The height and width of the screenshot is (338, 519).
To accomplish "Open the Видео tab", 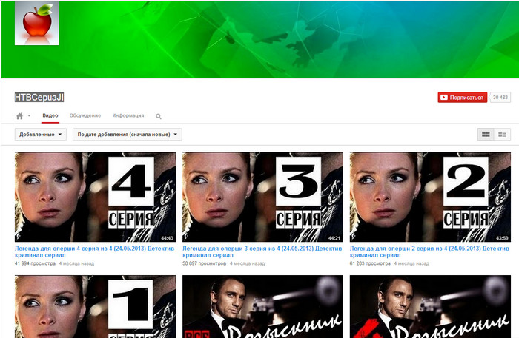I will pyautogui.click(x=50, y=115).
